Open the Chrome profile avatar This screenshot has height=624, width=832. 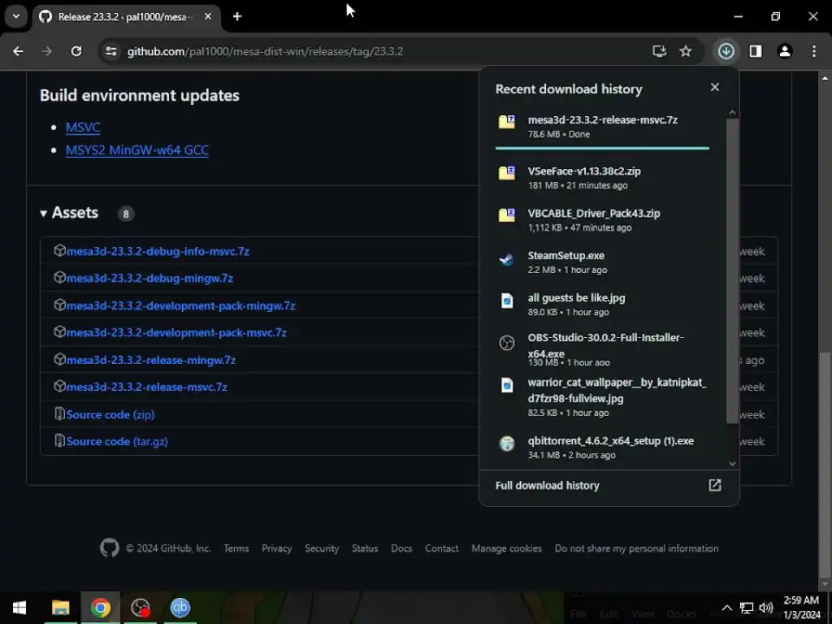pos(785,51)
